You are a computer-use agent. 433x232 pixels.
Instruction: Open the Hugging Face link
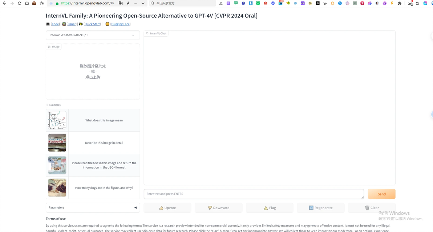pyautogui.click(x=120, y=24)
